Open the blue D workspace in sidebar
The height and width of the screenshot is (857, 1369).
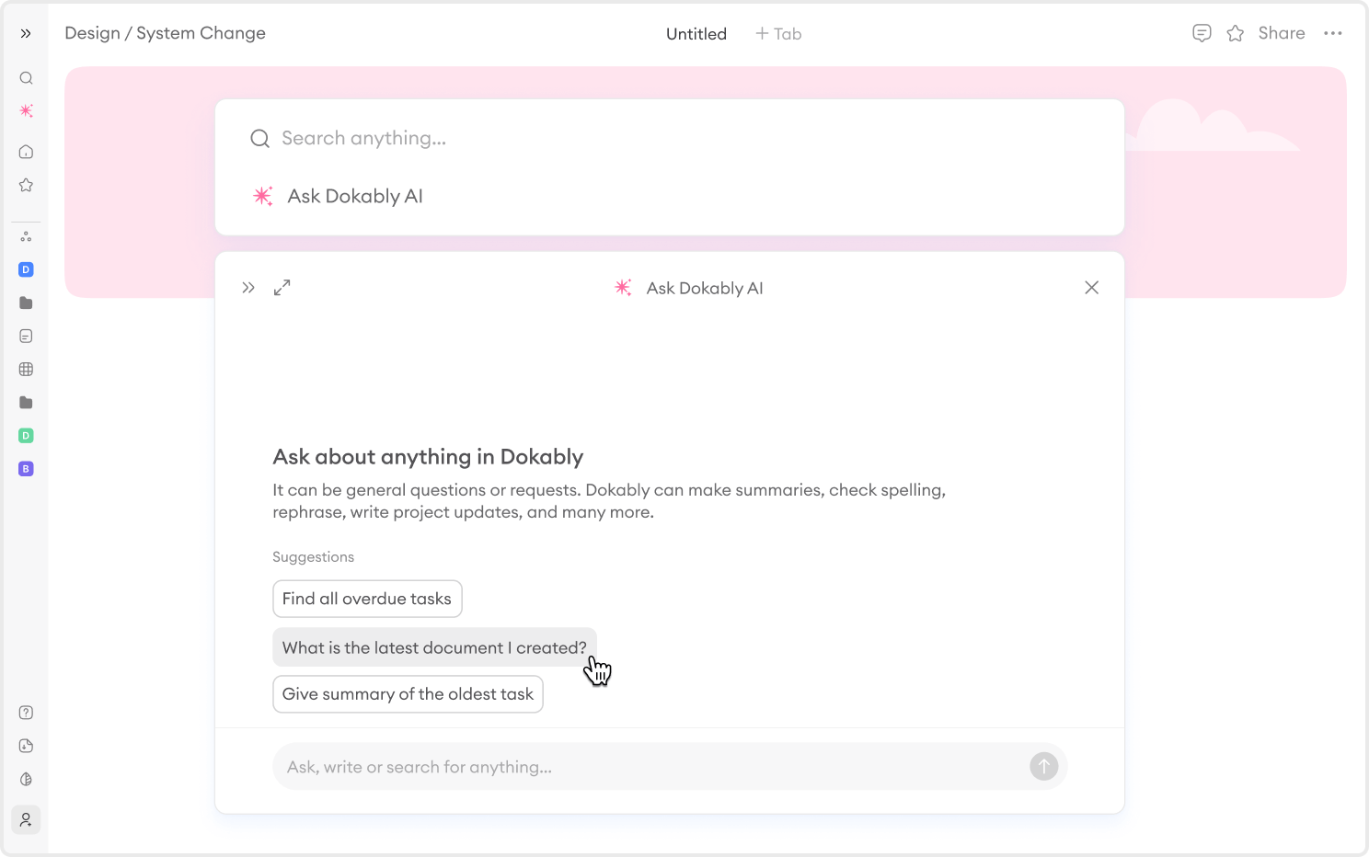point(26,269)
